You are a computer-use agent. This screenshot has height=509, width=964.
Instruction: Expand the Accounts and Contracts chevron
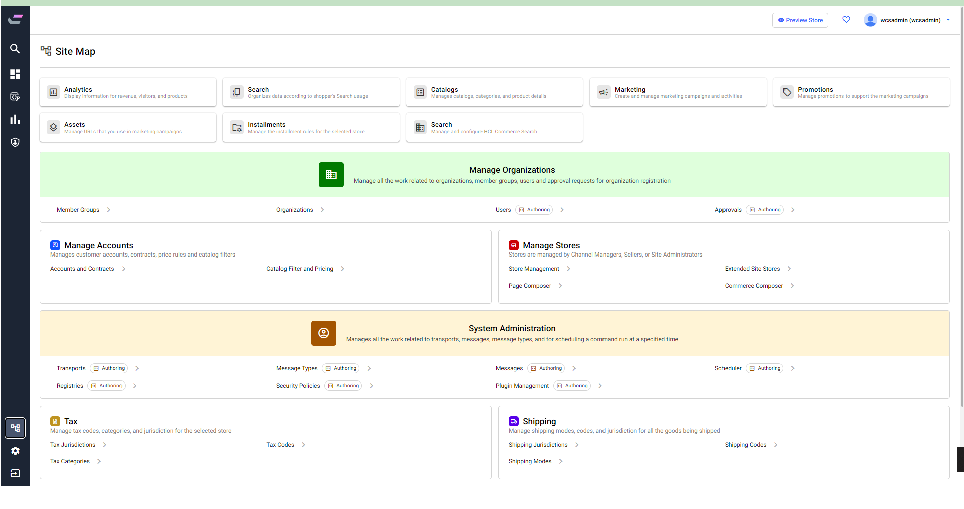[x=124, y=269]
